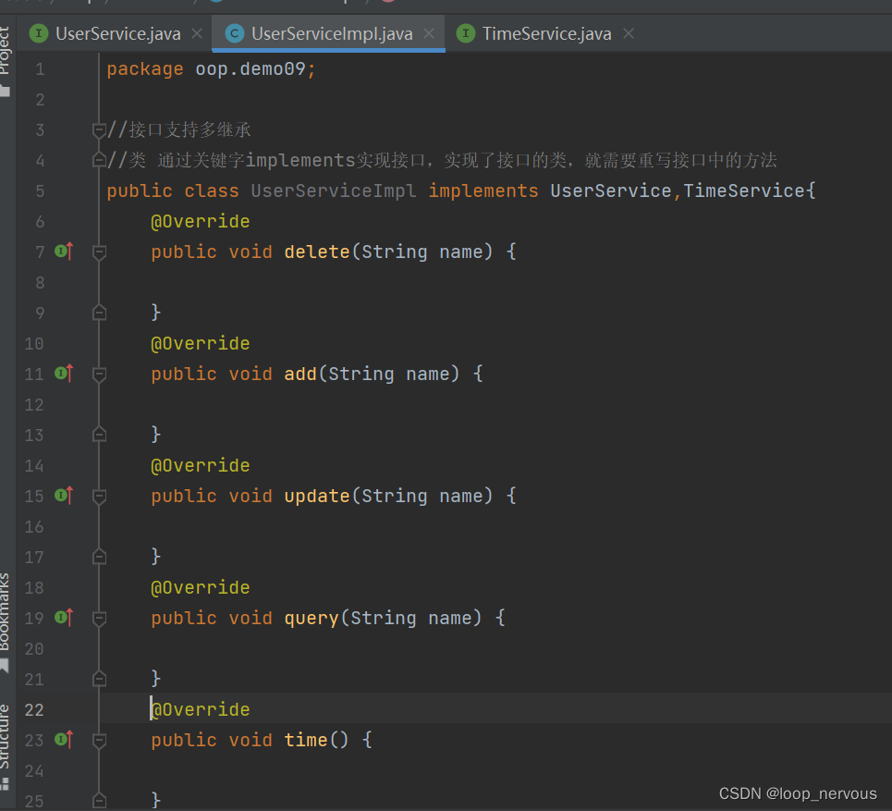Click implements-method gutter icon for update
The width and height of the screenshot is (892, 811).
[x=64, y=495]
